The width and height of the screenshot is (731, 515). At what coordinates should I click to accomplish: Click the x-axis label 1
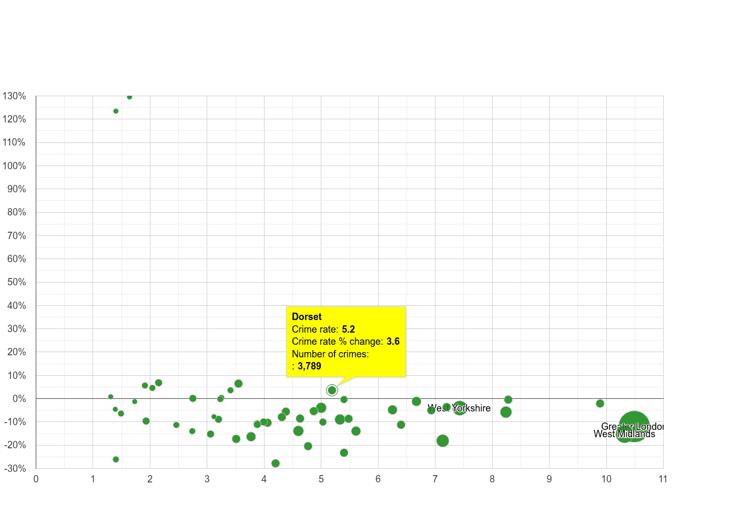93,479
